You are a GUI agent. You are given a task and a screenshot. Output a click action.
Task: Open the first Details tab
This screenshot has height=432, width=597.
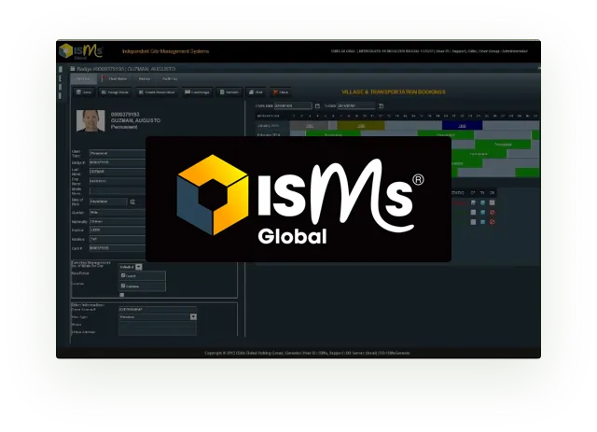[83, 79]
